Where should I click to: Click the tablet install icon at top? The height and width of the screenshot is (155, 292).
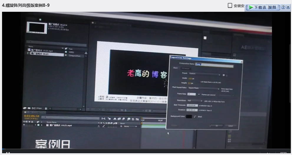[230, 6]
